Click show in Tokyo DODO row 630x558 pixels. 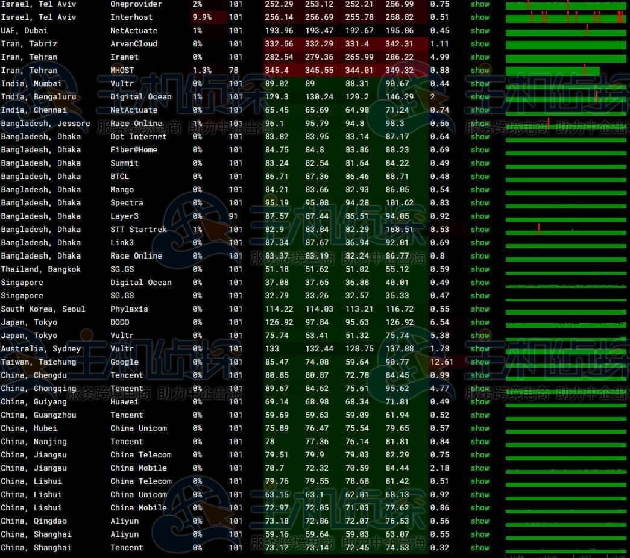coord(480,322)
